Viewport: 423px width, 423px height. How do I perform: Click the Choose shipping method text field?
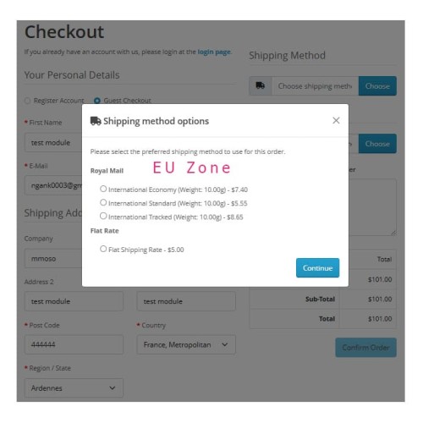[315, 85]
